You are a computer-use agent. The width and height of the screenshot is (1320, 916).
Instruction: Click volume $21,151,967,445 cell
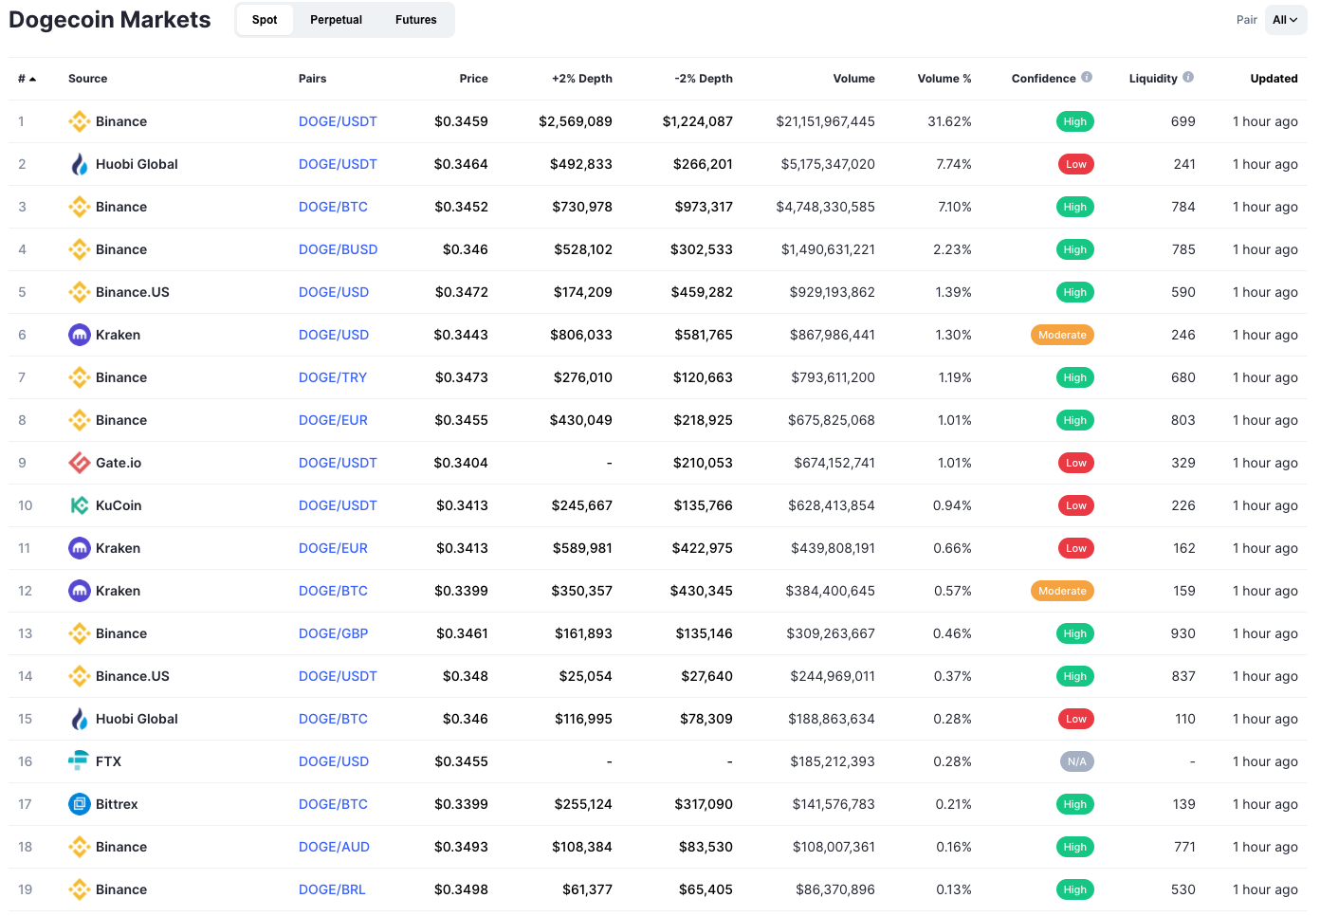[x=826, y=121]
